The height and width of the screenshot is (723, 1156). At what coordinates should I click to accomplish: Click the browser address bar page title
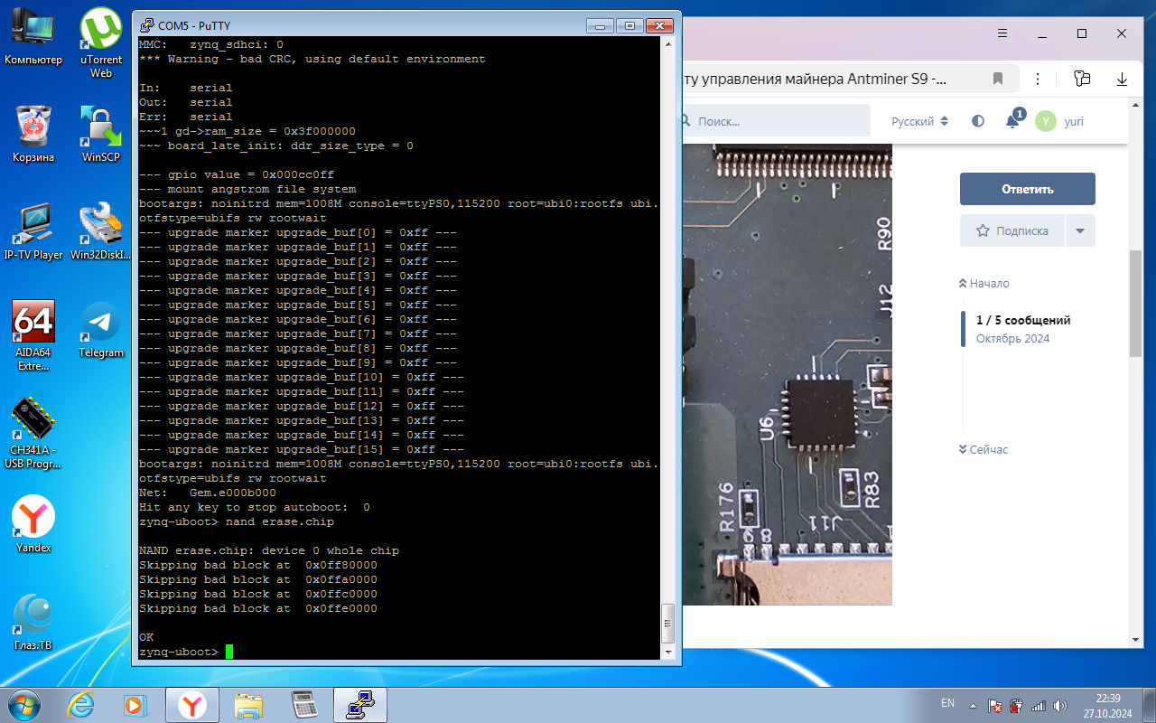point(816,79)
